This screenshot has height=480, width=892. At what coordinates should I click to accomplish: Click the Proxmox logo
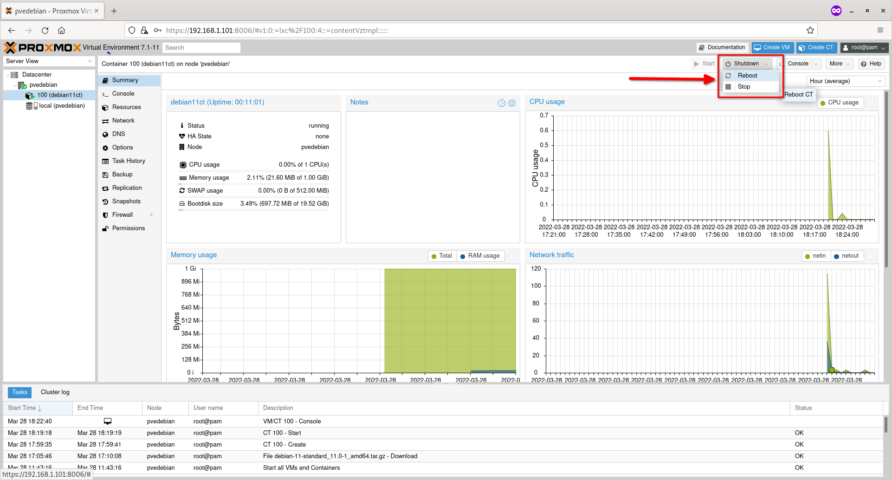click(42, 47)
